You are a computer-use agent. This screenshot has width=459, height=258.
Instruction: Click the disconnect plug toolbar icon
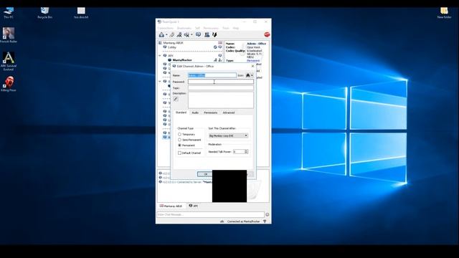172,35
